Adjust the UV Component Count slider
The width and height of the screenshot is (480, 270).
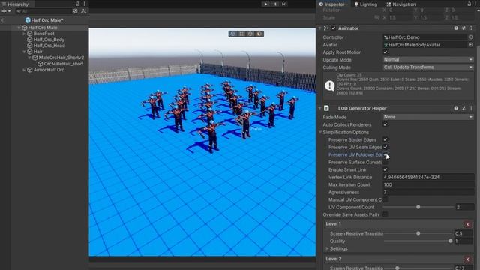tap(418, 207)
